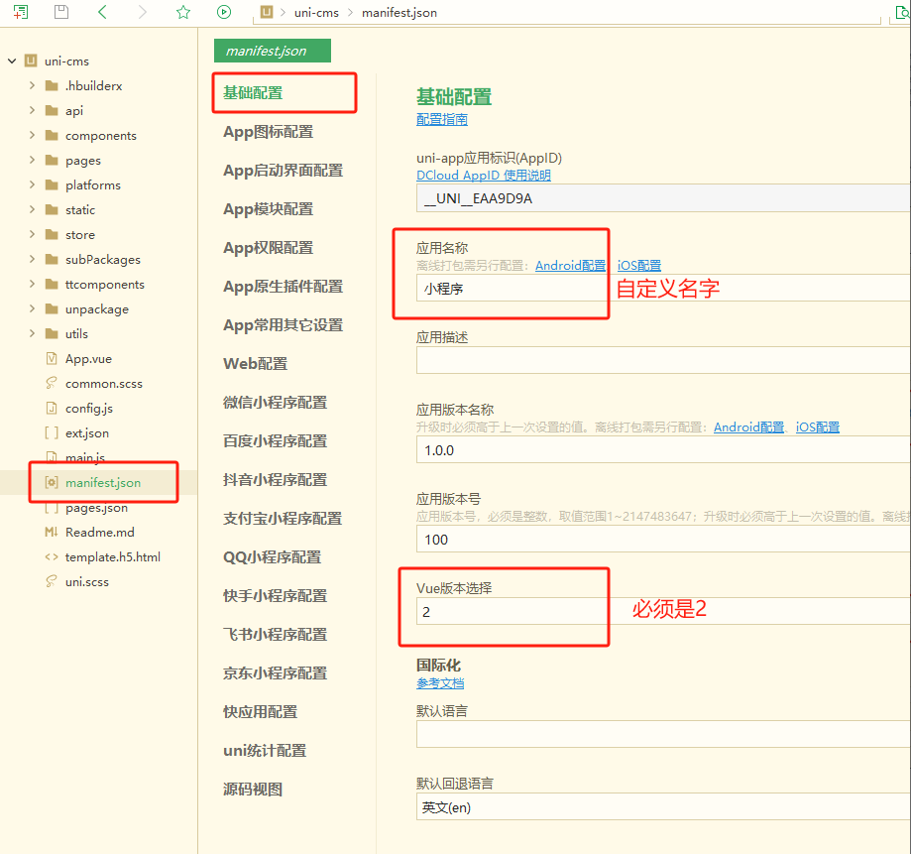Click the save file icon

[x=61, y=12]
